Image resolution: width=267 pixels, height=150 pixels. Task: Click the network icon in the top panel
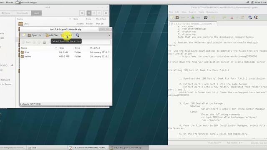point(252,2)
